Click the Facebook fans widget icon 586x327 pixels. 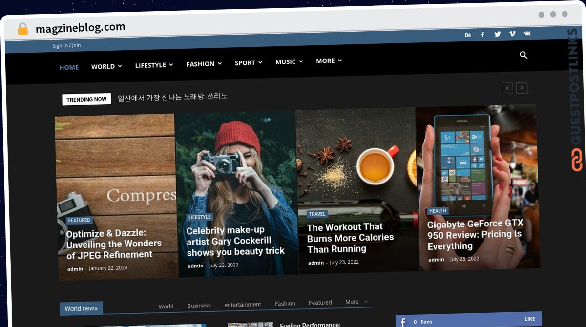[403, 322]
